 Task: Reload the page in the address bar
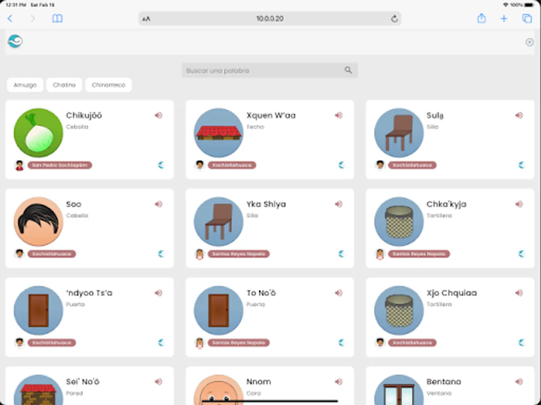tap(394, 18)
